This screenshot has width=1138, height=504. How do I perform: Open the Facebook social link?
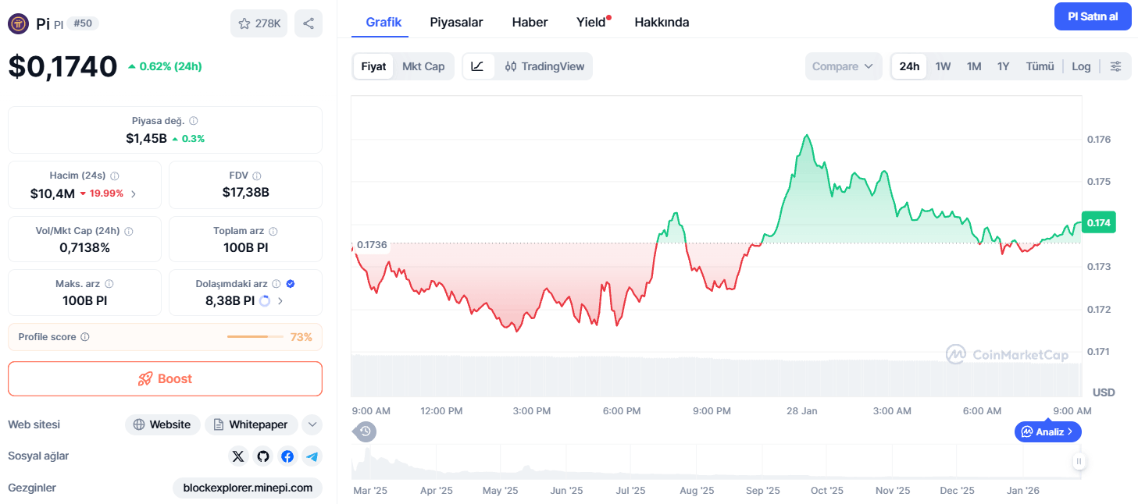pyautogui.click(x=287, y=456)
